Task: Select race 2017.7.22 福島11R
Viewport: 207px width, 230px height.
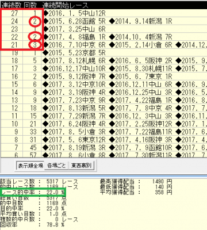Action: [141, 132]
